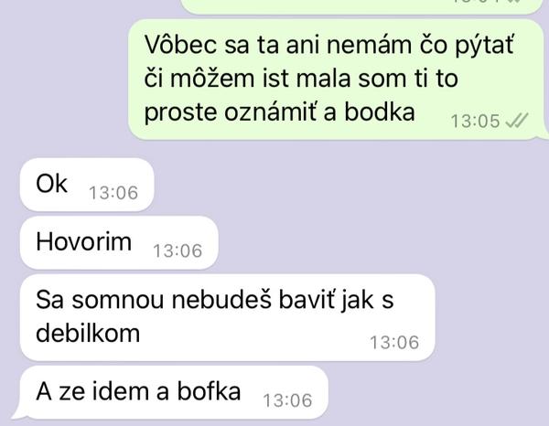The width and height of the screenshot is (549, 426).
Task: Tap the "Sa somnou nebudeš baviť" message
Action: 227,317
